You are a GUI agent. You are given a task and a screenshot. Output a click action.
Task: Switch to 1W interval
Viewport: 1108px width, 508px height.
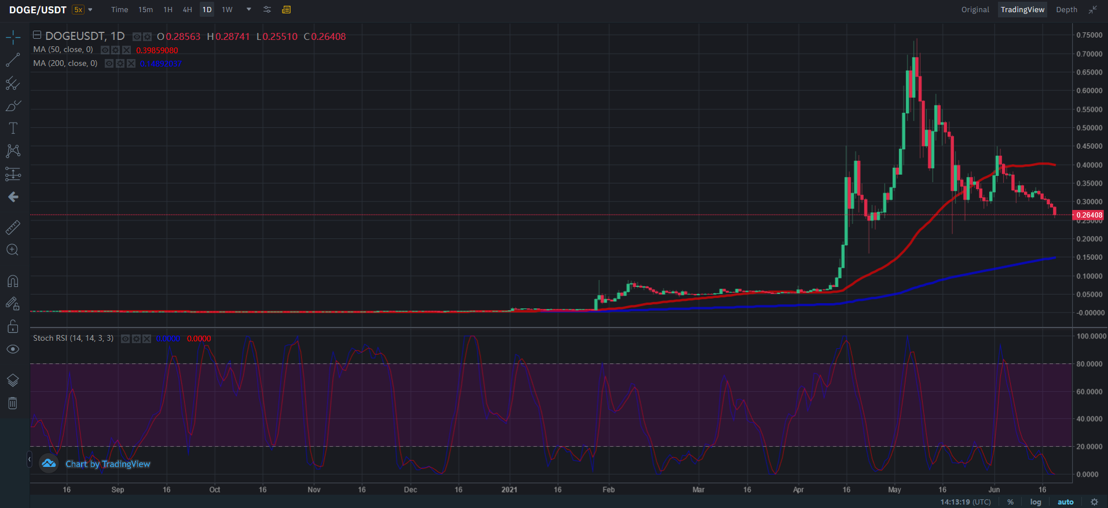tap(227, 10)
